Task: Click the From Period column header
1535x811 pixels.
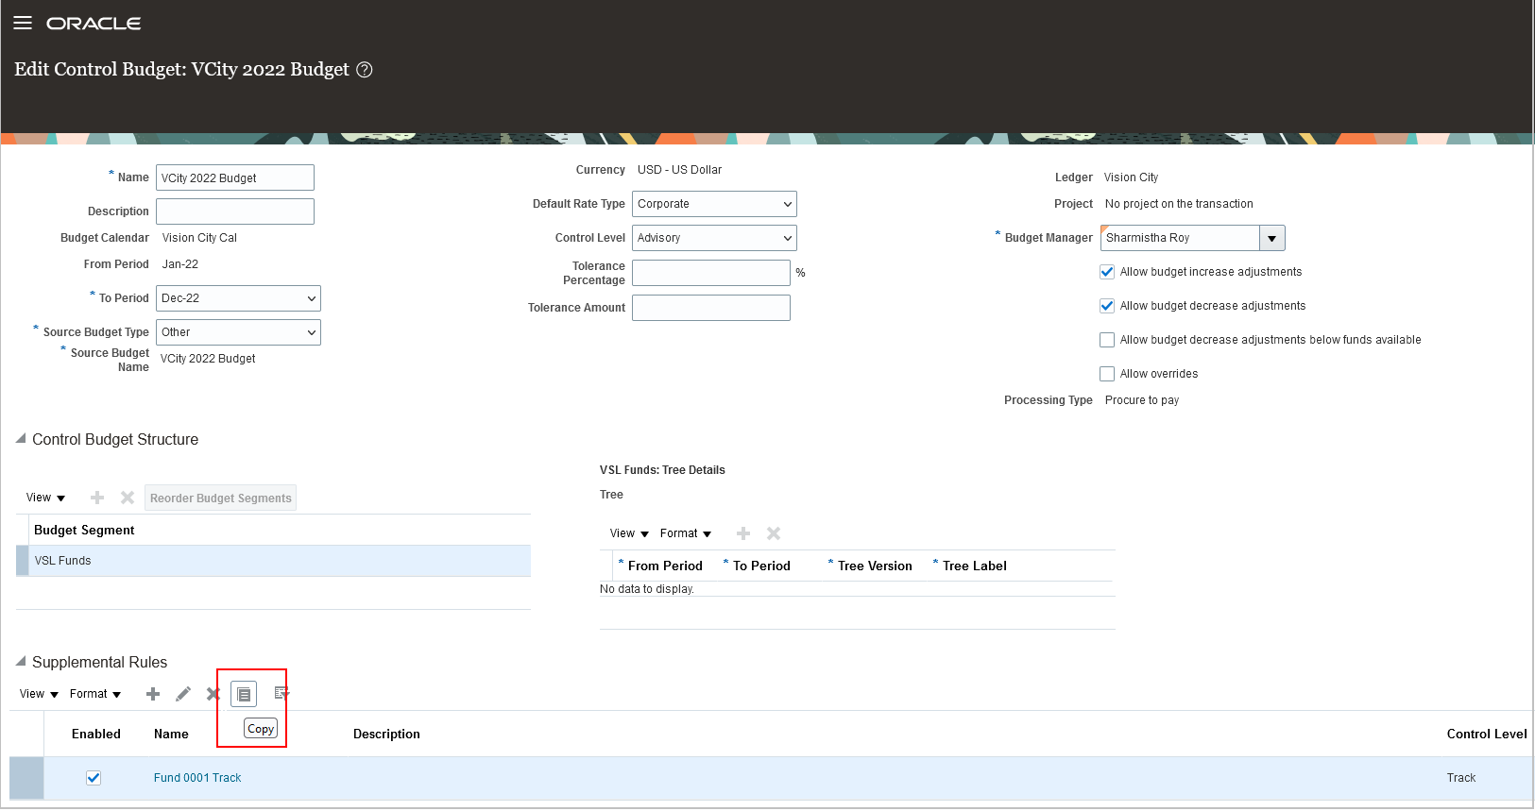Action: pos(665,566)
